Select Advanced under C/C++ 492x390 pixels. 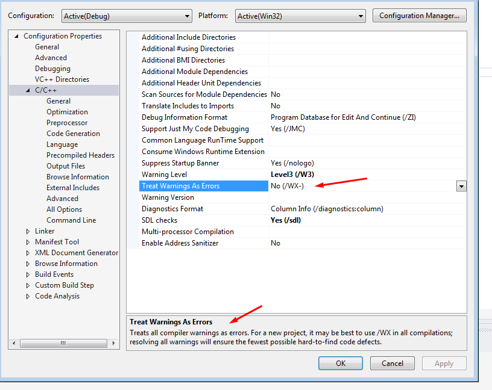(x=62, y=199)
